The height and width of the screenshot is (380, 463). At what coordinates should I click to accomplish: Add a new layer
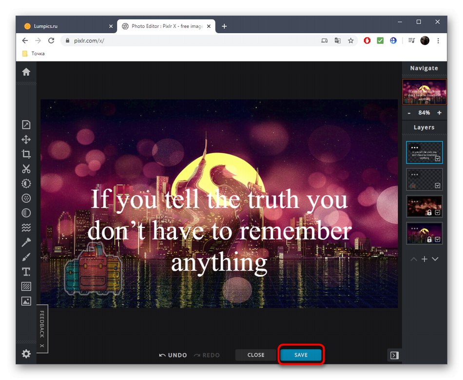point(424,259)
